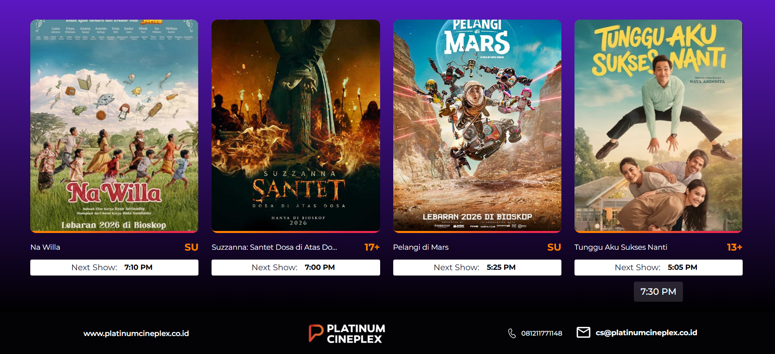Click the Tunggu Aku Sukses Nanti title
Viewport: 775px width, 354px height.
(x=621, y=247)
